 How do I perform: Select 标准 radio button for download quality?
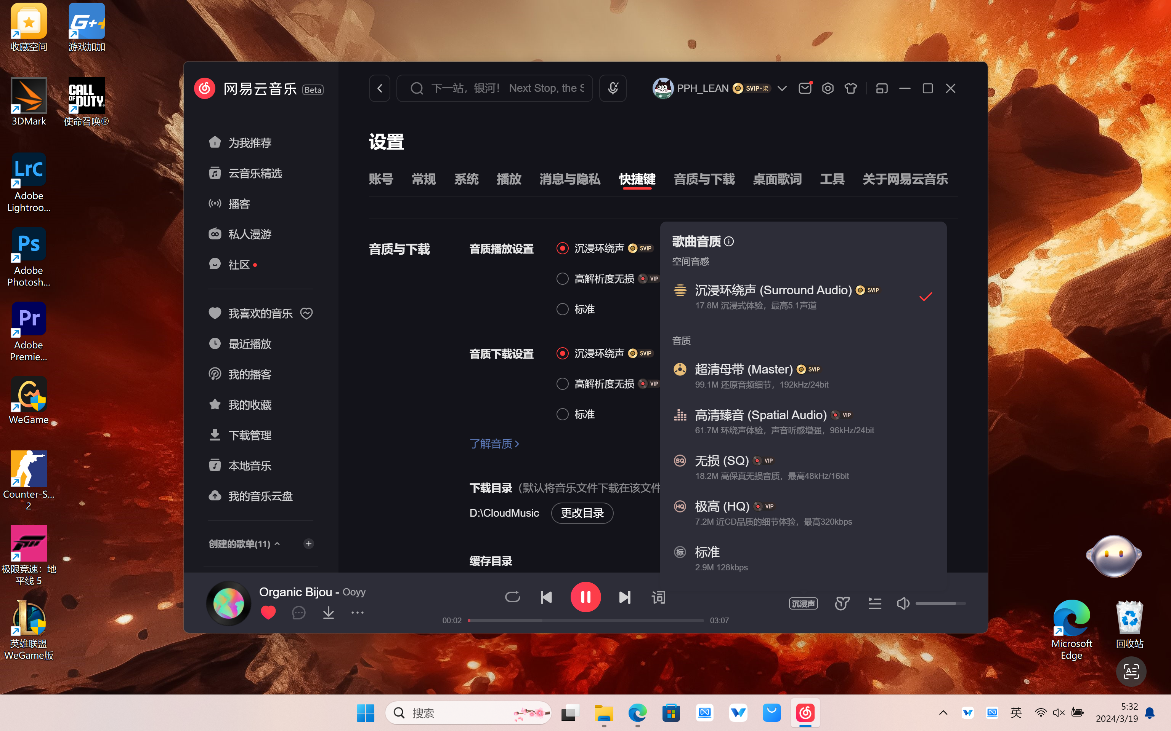[x=562, y=413]
